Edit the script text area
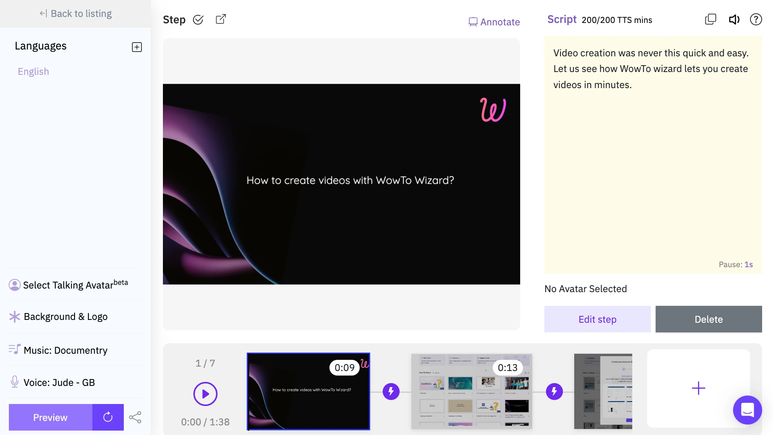773x435 pixels. 653,155
